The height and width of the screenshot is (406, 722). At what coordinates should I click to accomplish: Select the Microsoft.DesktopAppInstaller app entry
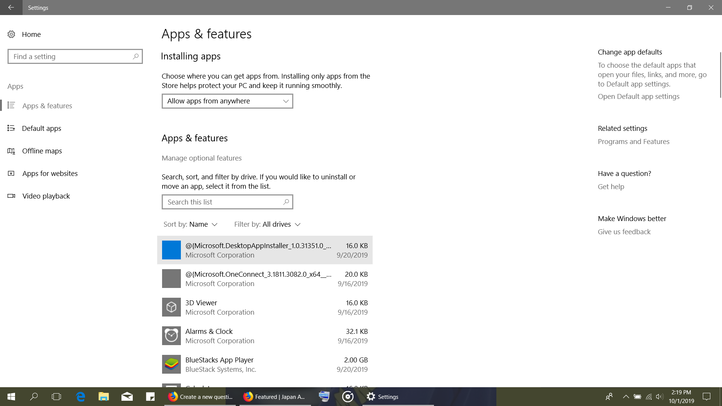[x=265, y=250]
